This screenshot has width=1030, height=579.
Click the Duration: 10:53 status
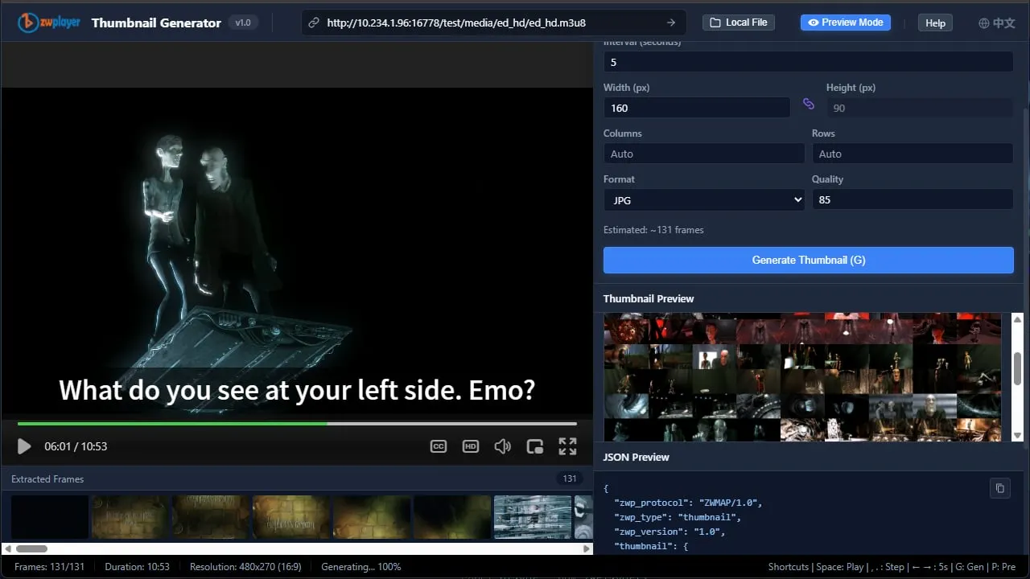138,567
